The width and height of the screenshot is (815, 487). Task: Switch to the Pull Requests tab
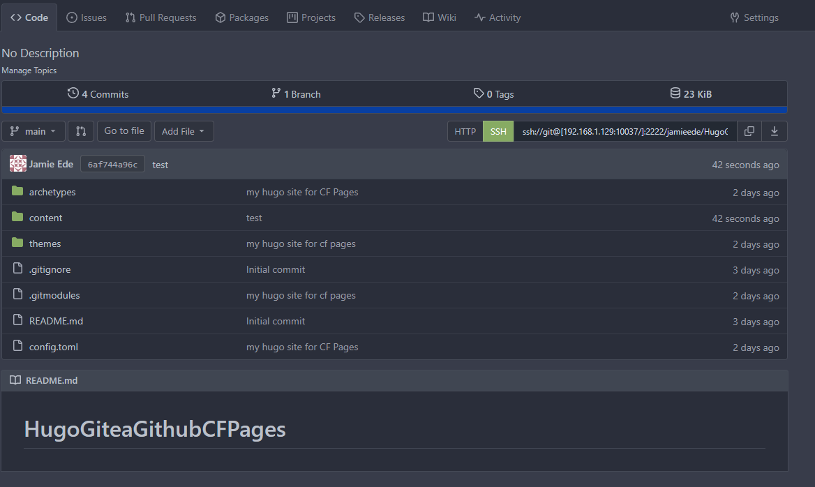[160, 17]
